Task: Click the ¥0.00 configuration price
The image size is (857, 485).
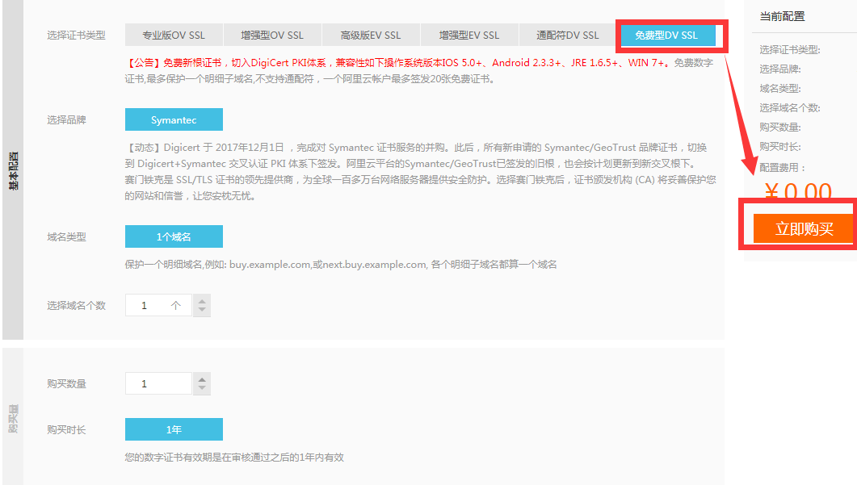Action: point(797,192)
